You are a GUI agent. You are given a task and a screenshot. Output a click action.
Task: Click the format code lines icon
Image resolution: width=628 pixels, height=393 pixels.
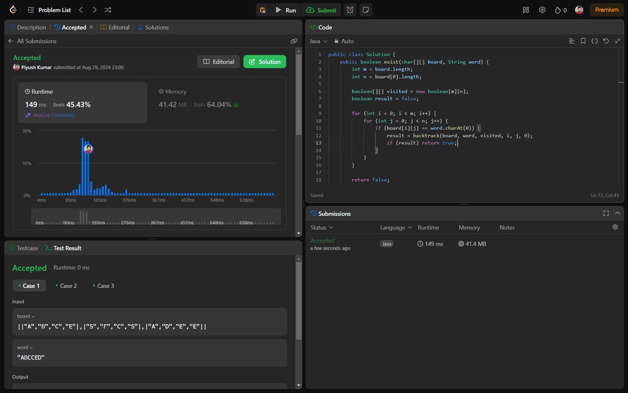[x=571, y=41]
